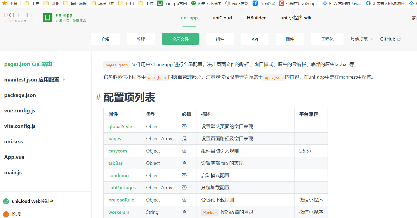The height and width of the screenshot is (218, 417).
Task: Open the 插件 section
Action: coord(290,39)
